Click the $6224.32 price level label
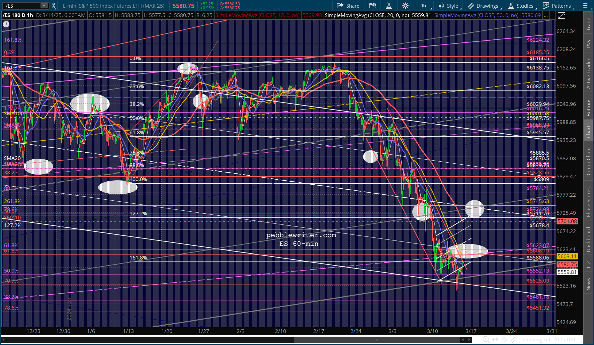Viewport: 594px width, 345px height. coord(538,40)
